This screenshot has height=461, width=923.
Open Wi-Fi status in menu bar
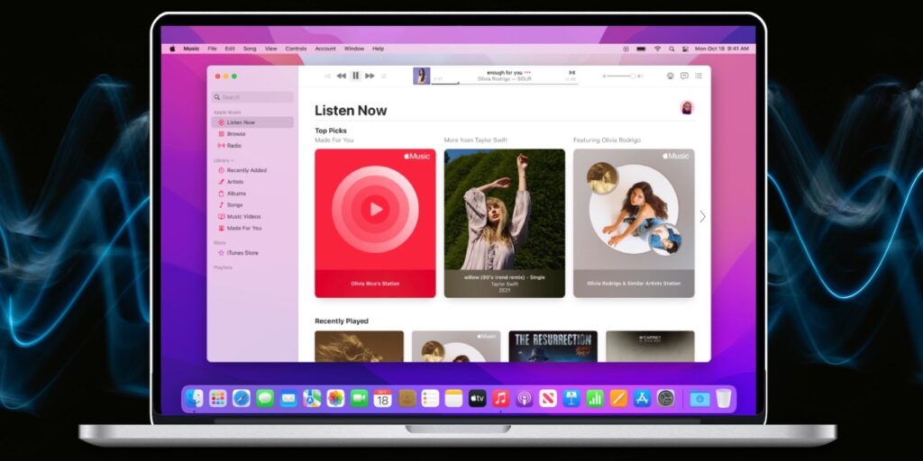[x=657, y=49]
